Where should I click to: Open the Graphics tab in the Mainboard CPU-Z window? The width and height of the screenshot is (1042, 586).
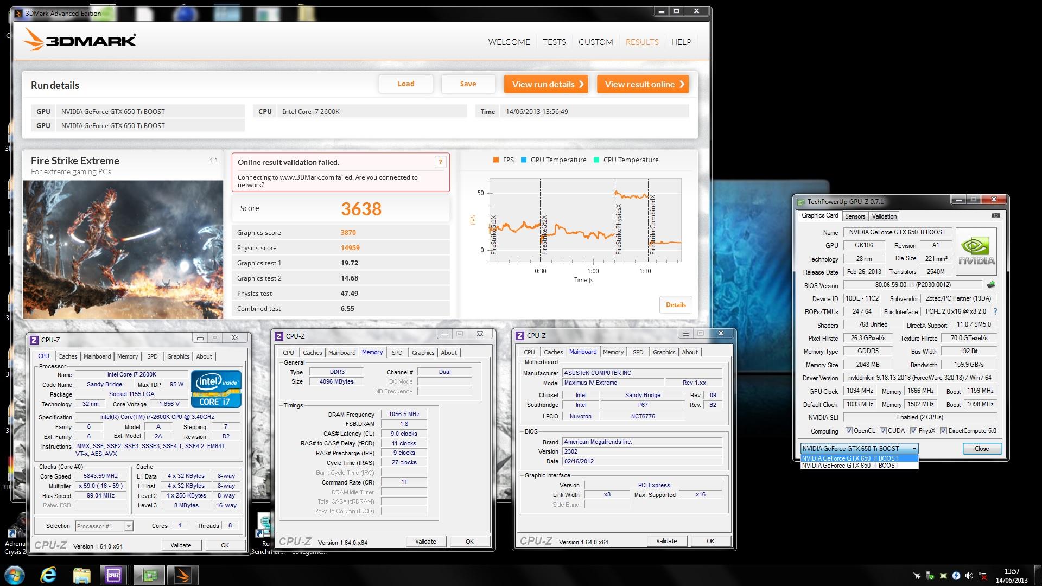664,352
